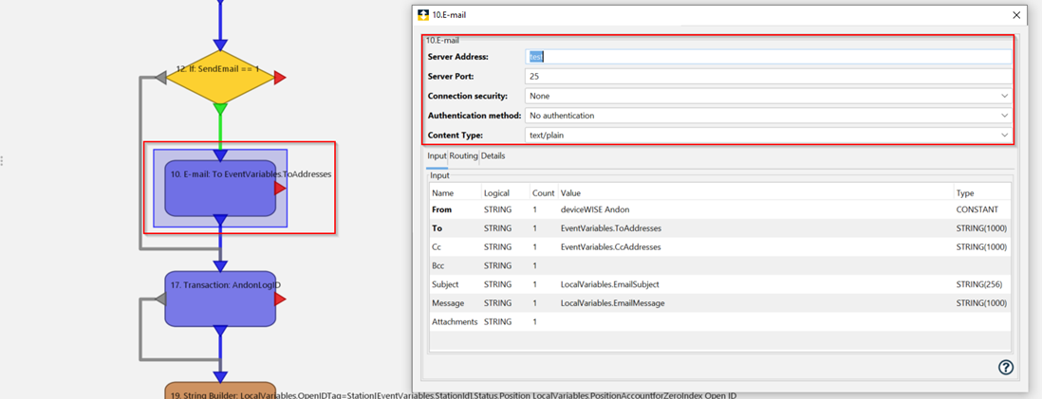
Task: Click the 10.E-mail dialog title icon
Action: pos(422,15)
